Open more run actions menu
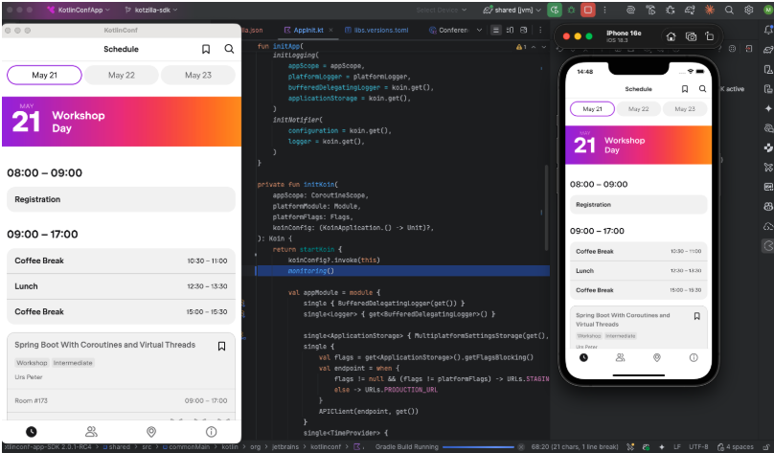 click(604, 10)
